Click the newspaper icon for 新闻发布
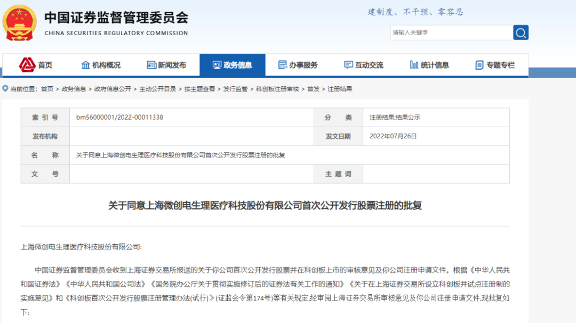Screen dimensions: 576x323 (151, 65)
